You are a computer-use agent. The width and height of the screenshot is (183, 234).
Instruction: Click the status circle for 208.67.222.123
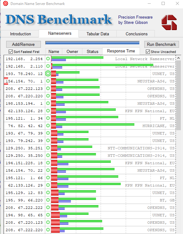click(48, 89)
